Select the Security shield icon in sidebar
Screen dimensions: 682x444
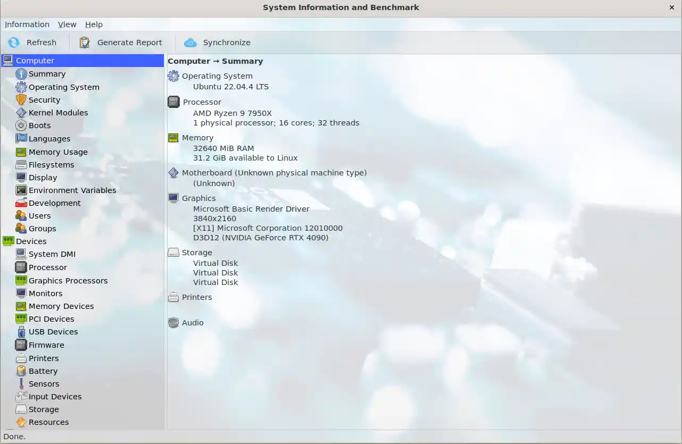coord(21,100)
